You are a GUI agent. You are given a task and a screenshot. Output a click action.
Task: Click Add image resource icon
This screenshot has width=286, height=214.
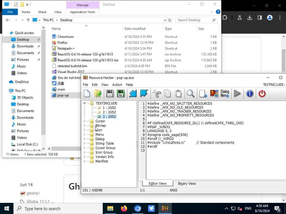point(214,94)
